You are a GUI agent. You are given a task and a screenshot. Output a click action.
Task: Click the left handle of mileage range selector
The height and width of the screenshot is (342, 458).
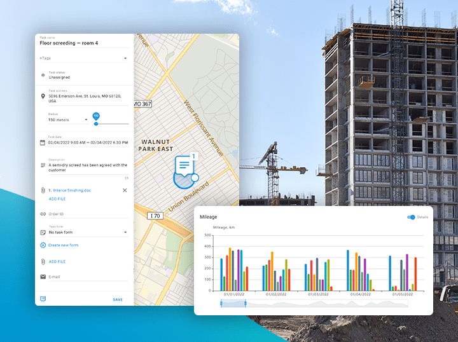pyautogui.click(x=221, y=304)
